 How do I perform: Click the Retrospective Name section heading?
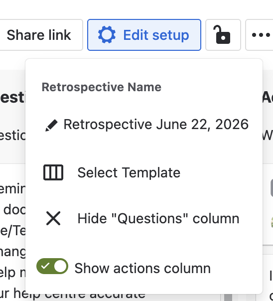pos(102,87)
